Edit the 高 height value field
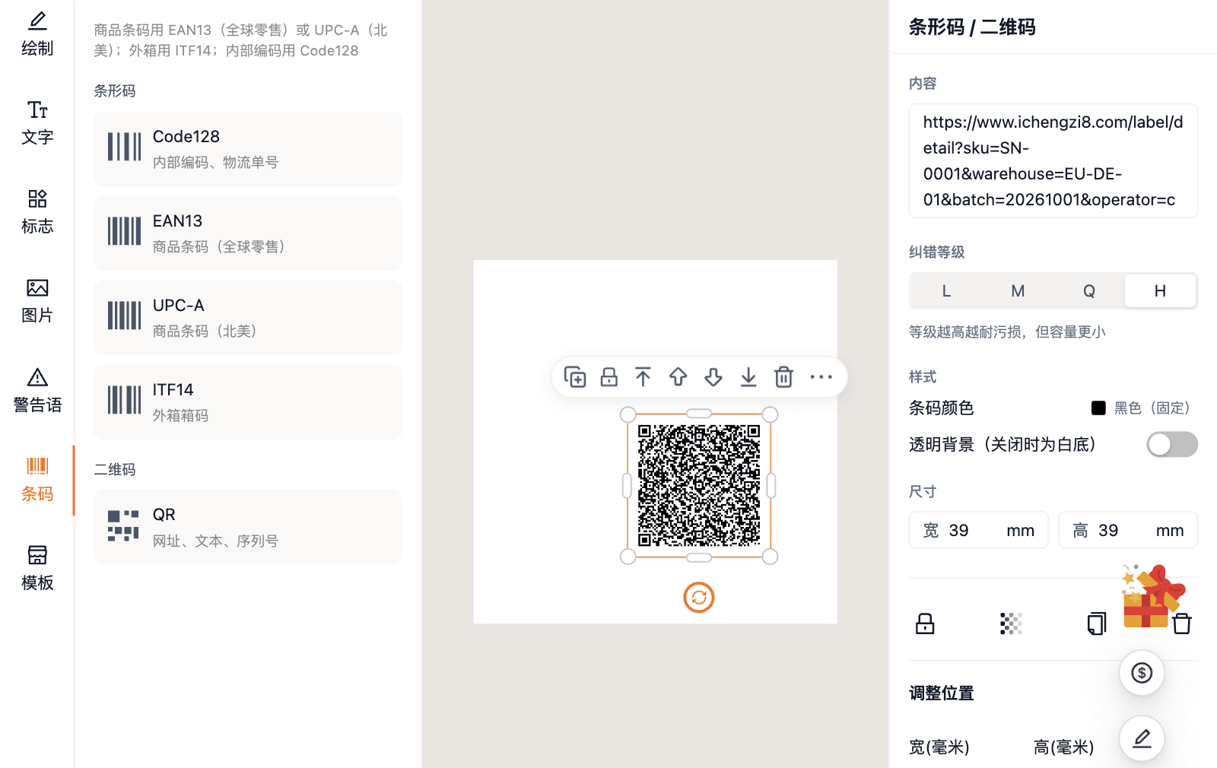This screenshot has height=768, width=1217. tap(1128, 530)
